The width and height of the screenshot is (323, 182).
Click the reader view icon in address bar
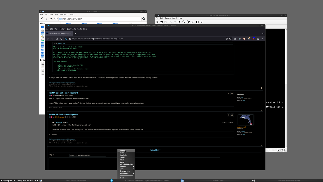[227, 39]
